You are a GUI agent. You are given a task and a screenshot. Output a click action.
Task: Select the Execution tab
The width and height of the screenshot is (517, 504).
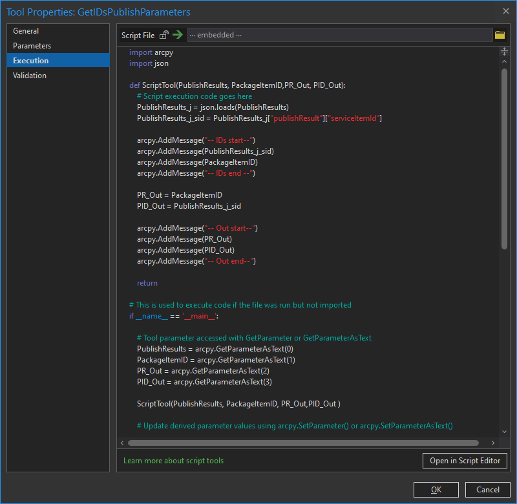point(30,61)
